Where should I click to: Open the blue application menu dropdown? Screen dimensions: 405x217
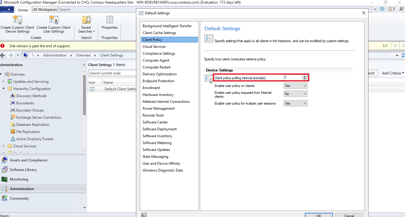pos(7,10)
